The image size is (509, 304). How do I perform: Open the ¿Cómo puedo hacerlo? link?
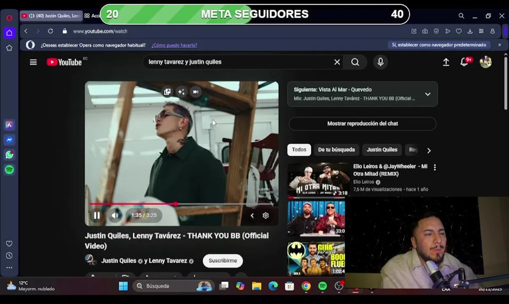pos(174,45)
